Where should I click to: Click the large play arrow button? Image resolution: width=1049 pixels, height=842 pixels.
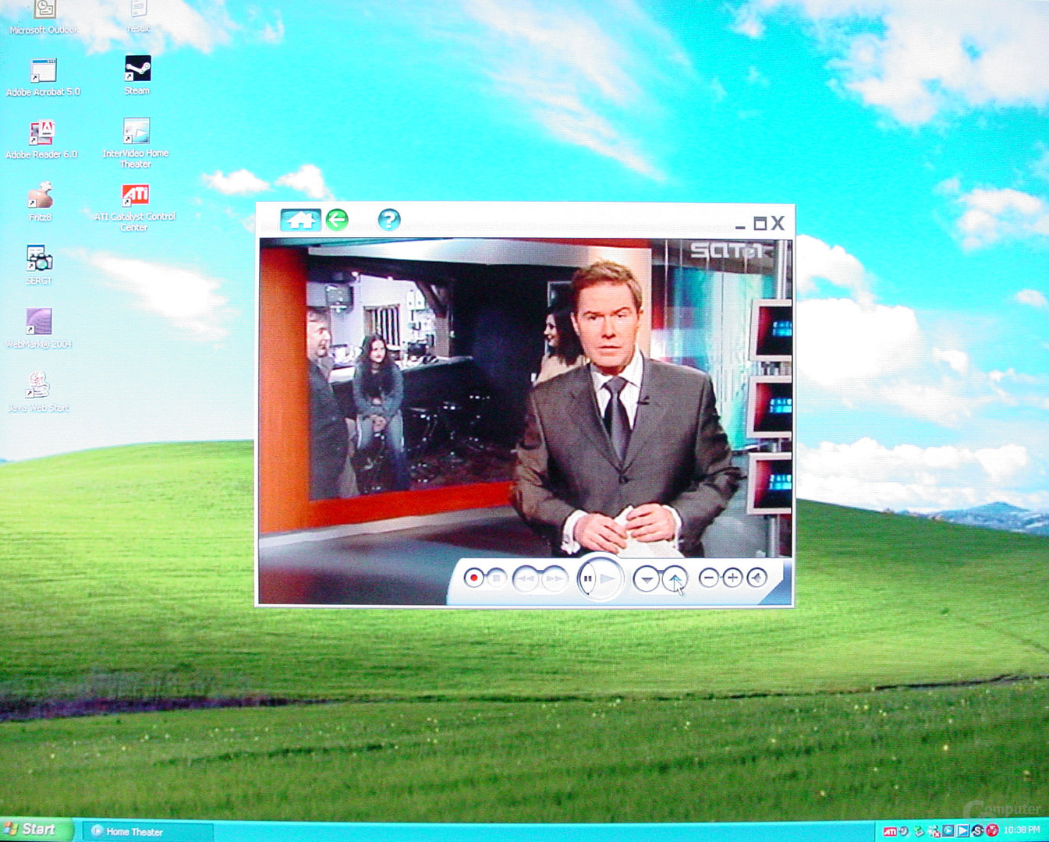[608, 578]
